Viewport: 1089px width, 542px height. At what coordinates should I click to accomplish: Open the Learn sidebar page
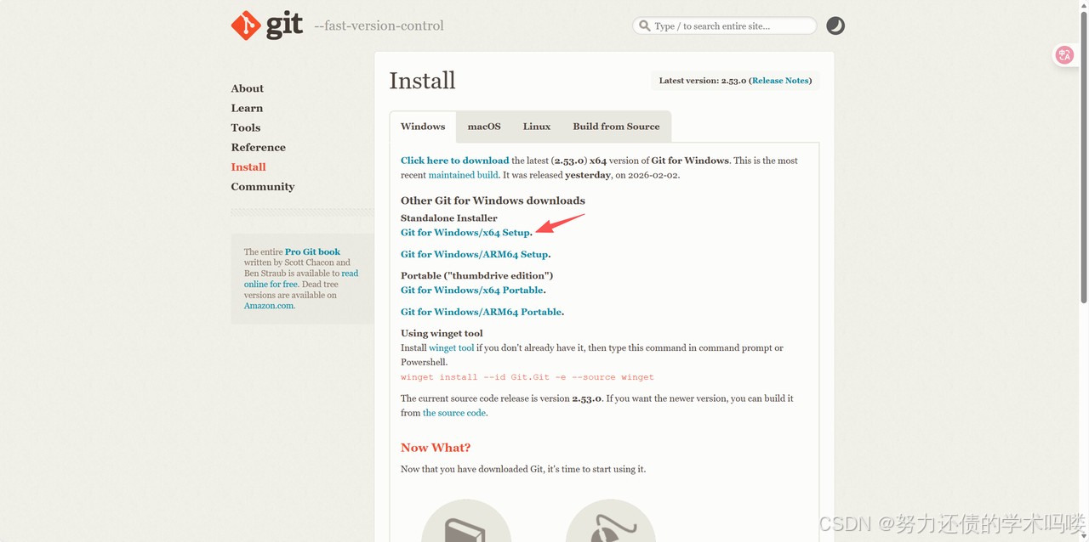click(x=247, y=108)
